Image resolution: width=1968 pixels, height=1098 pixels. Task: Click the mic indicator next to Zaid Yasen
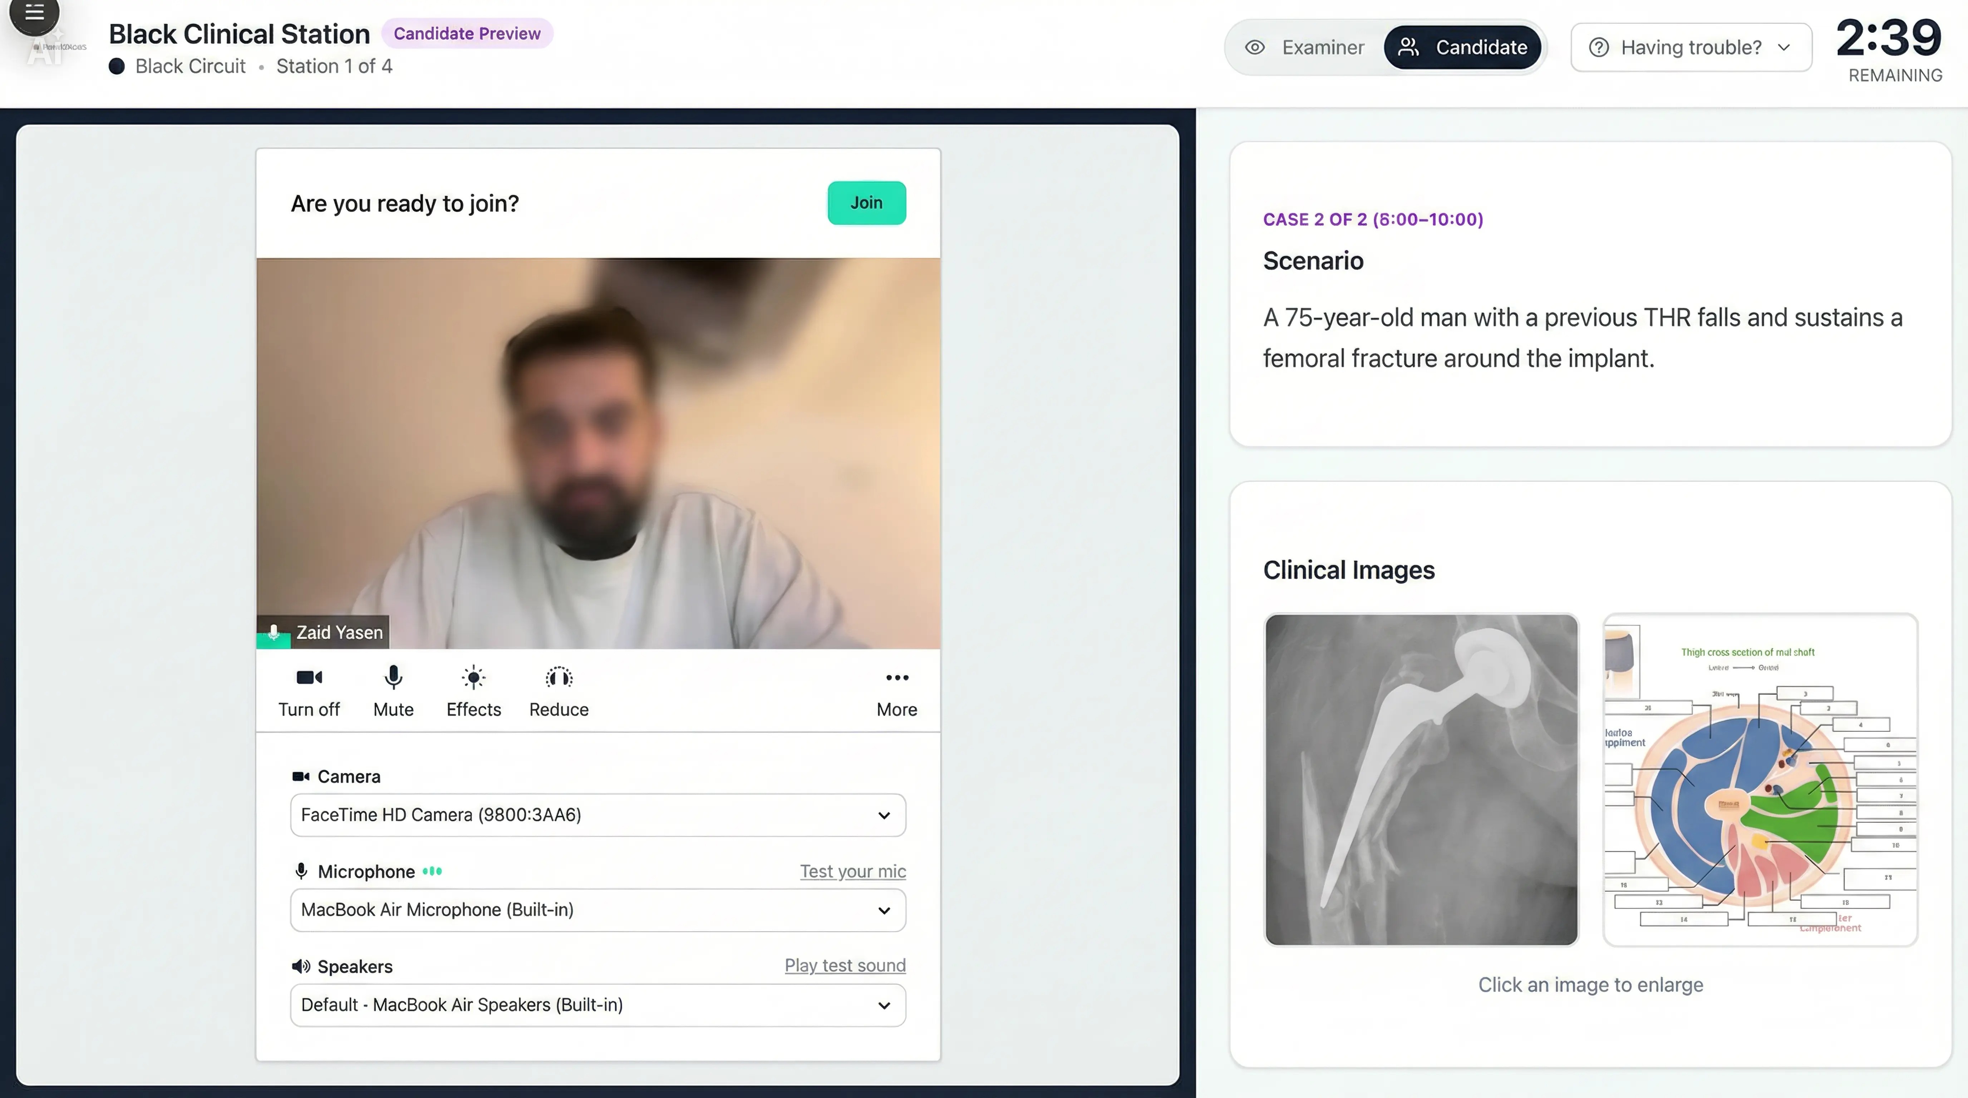(x=274, y=632)
